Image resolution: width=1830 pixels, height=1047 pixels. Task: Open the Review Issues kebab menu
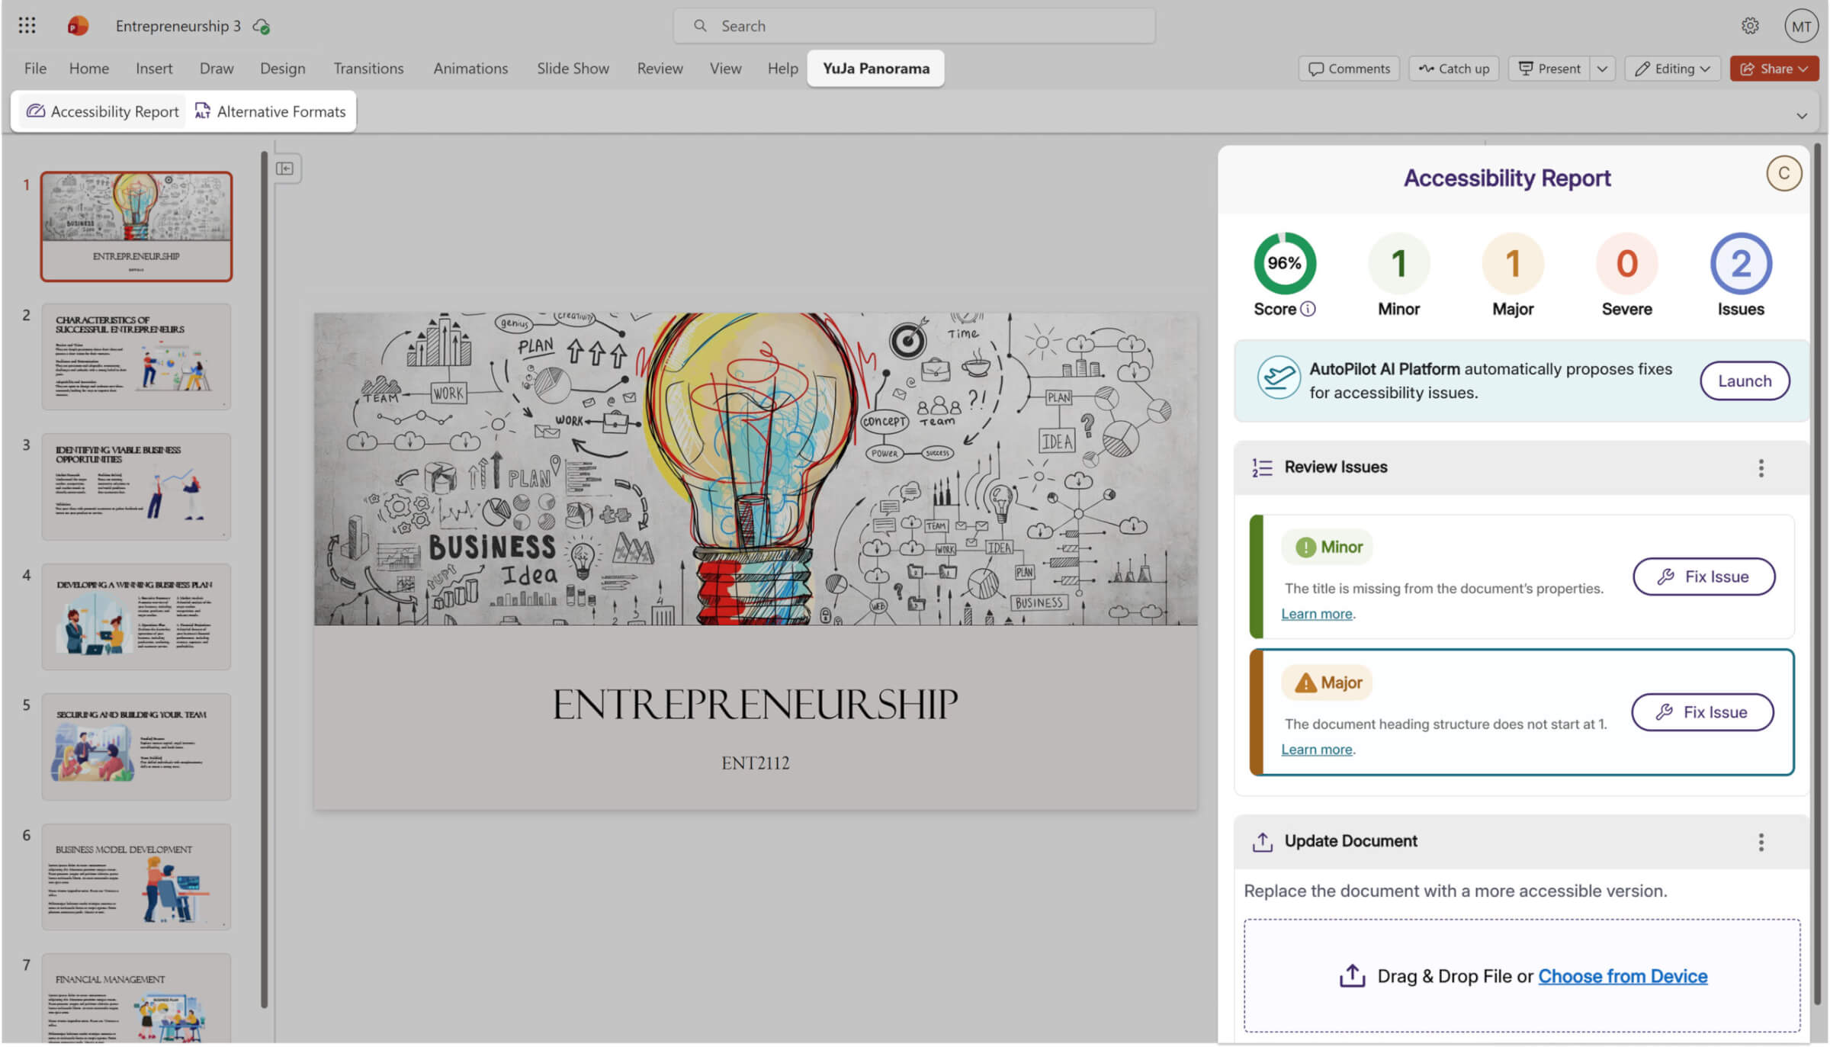[1761, 468]
